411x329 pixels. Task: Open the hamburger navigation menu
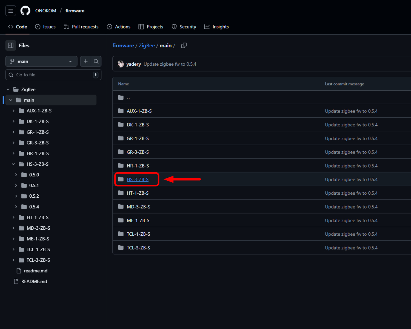[11, 11]
